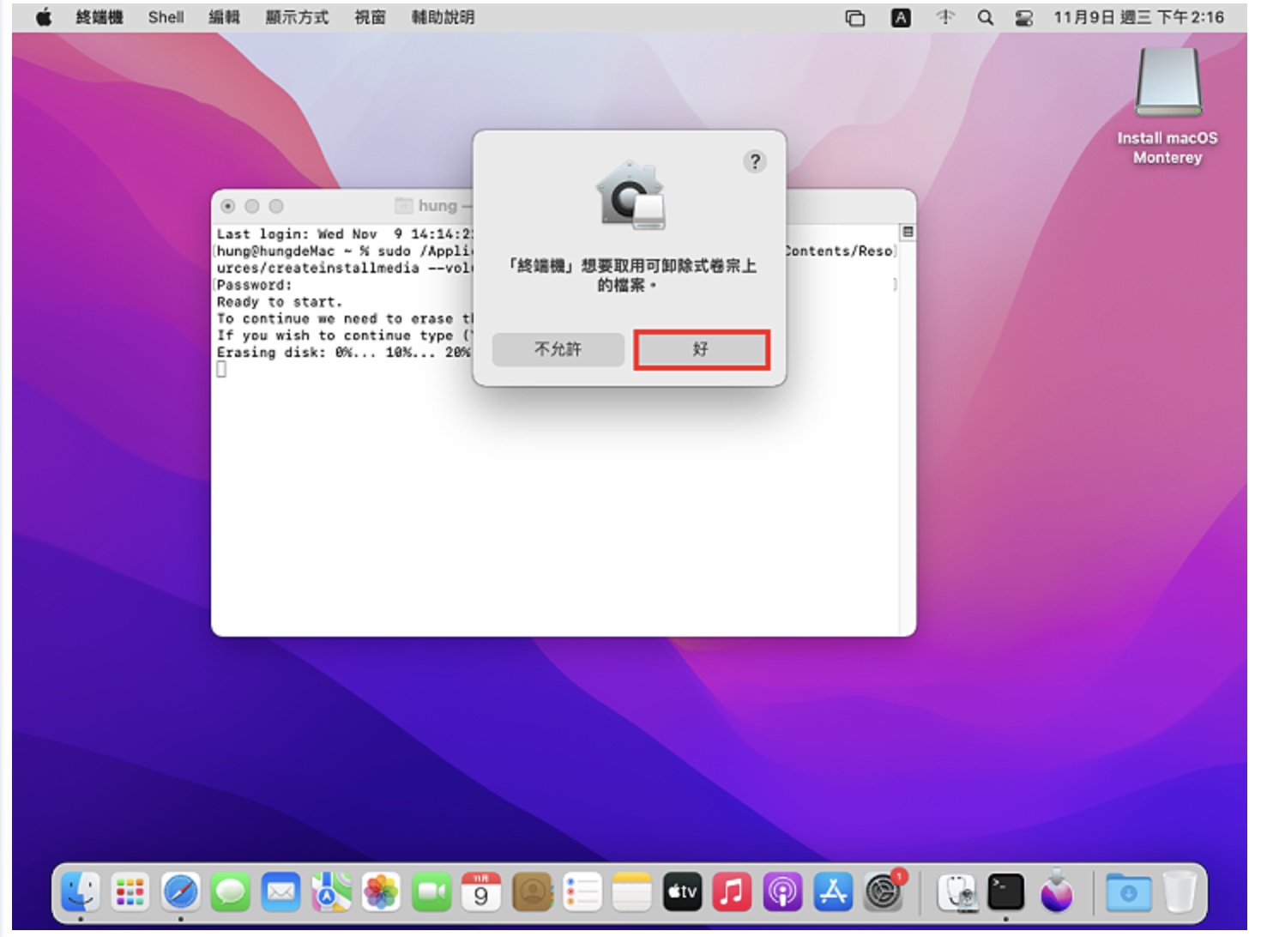Open the Shell menu
Viewport: 1261px width, 937px height.
[x=166, y=17]
